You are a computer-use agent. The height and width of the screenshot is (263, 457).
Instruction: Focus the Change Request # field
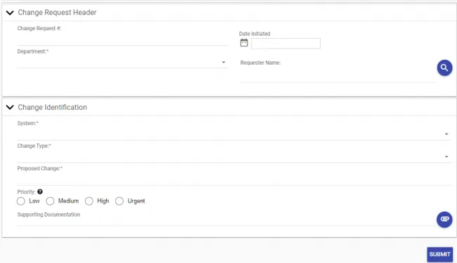pyautogui.click(x=122, y=39)
